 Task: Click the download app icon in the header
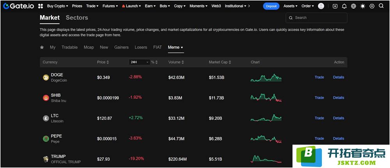(x=335, y=6)
